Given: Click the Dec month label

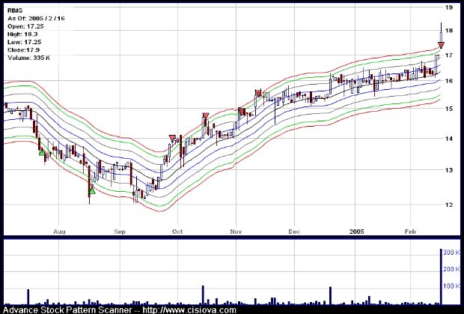Looking at the screenshot, I should (294, 232).
